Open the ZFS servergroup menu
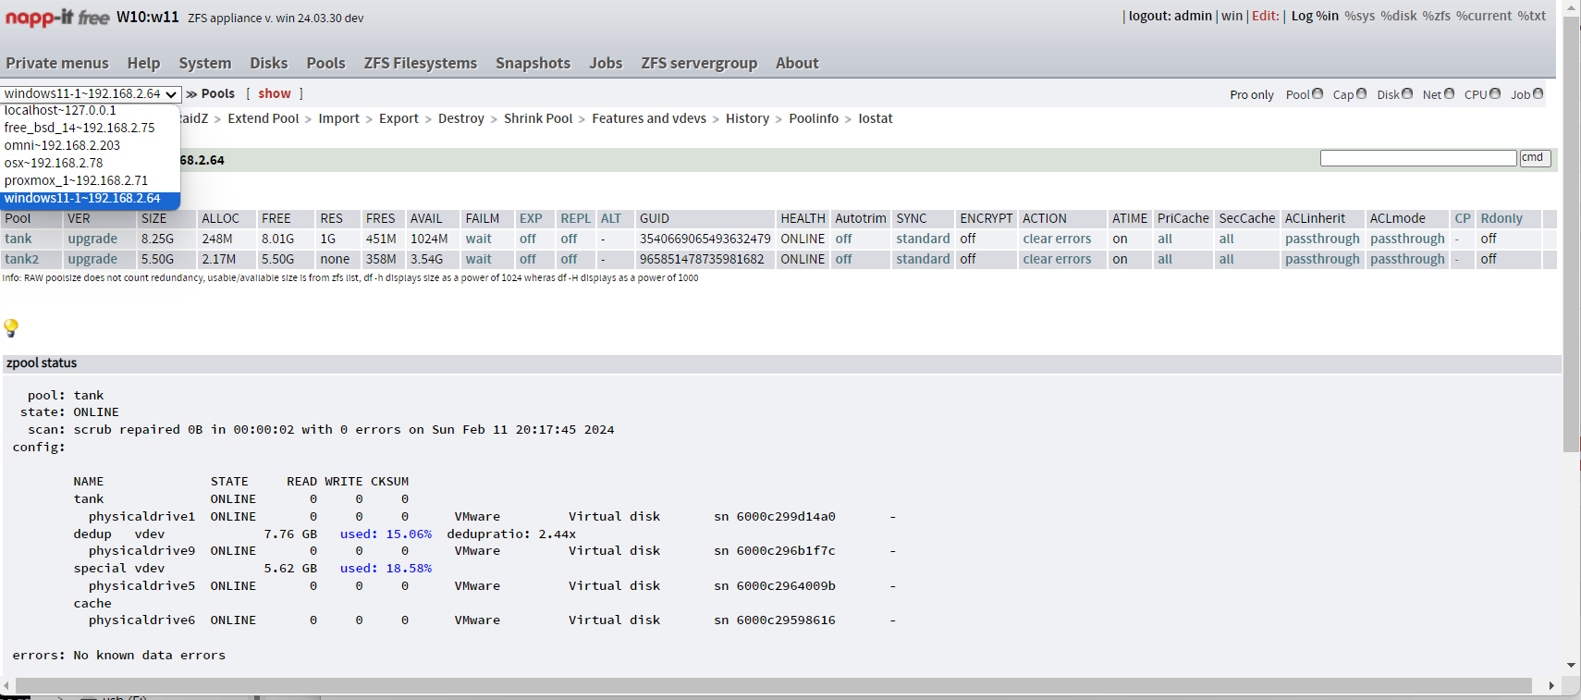The image size is (1581, 700). pyautogui.click(x=699, y=63)
